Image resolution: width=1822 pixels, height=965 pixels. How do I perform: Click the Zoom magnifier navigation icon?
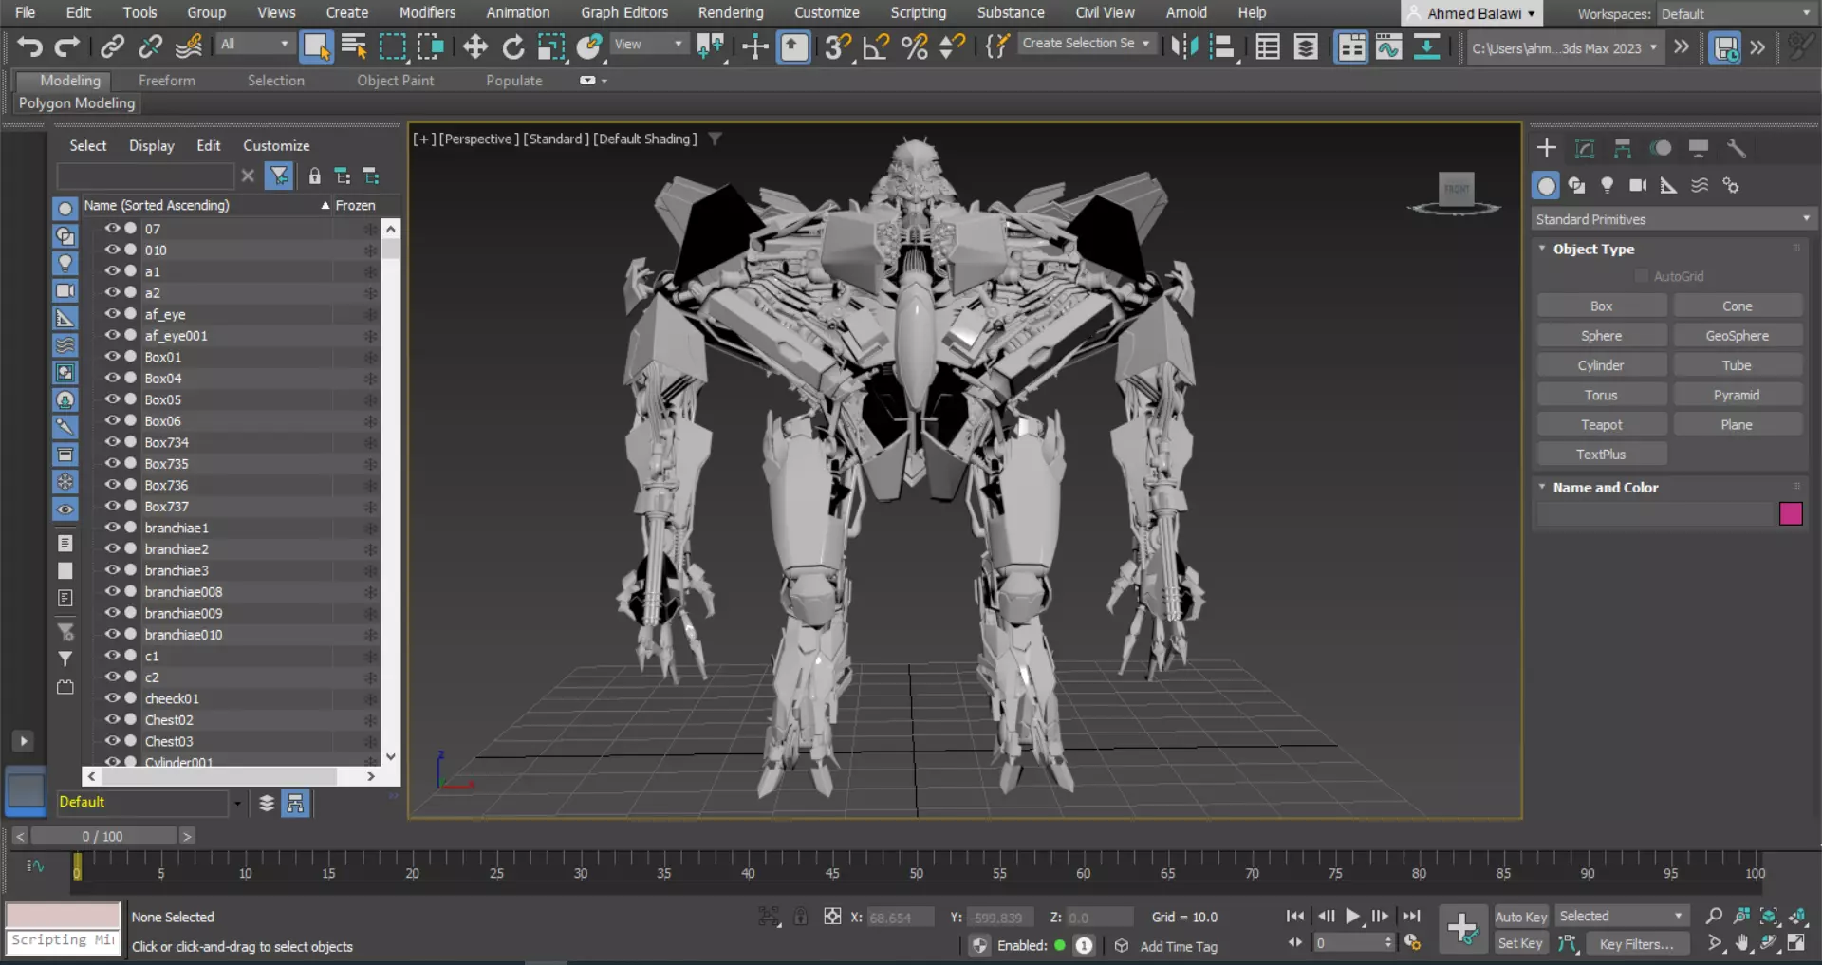(1714, 916)
